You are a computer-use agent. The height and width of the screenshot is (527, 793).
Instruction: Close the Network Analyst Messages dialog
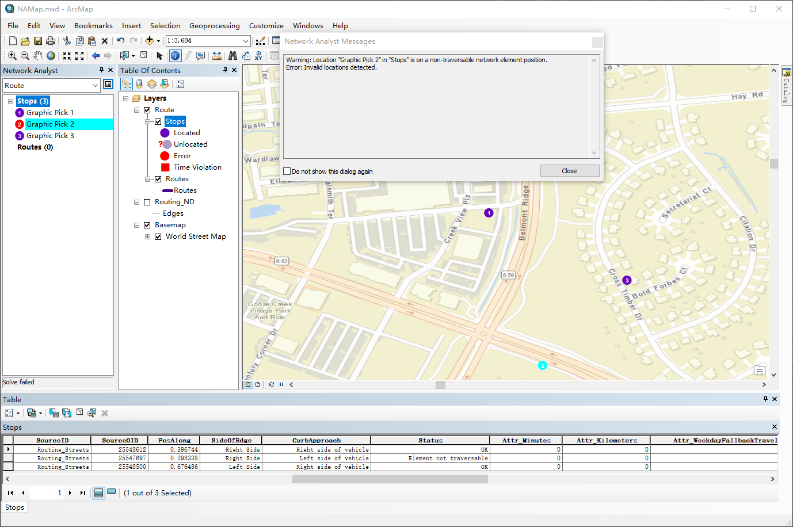(569, 171)
